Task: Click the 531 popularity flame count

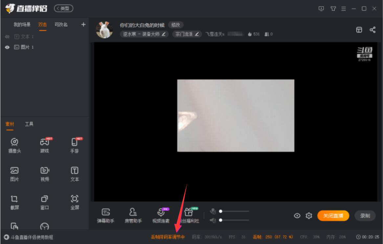Action: click(x=254, y=34)
